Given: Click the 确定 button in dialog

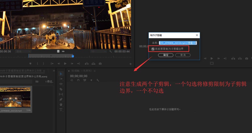Looking at the screenshot, I should click(x=166, y=55).
